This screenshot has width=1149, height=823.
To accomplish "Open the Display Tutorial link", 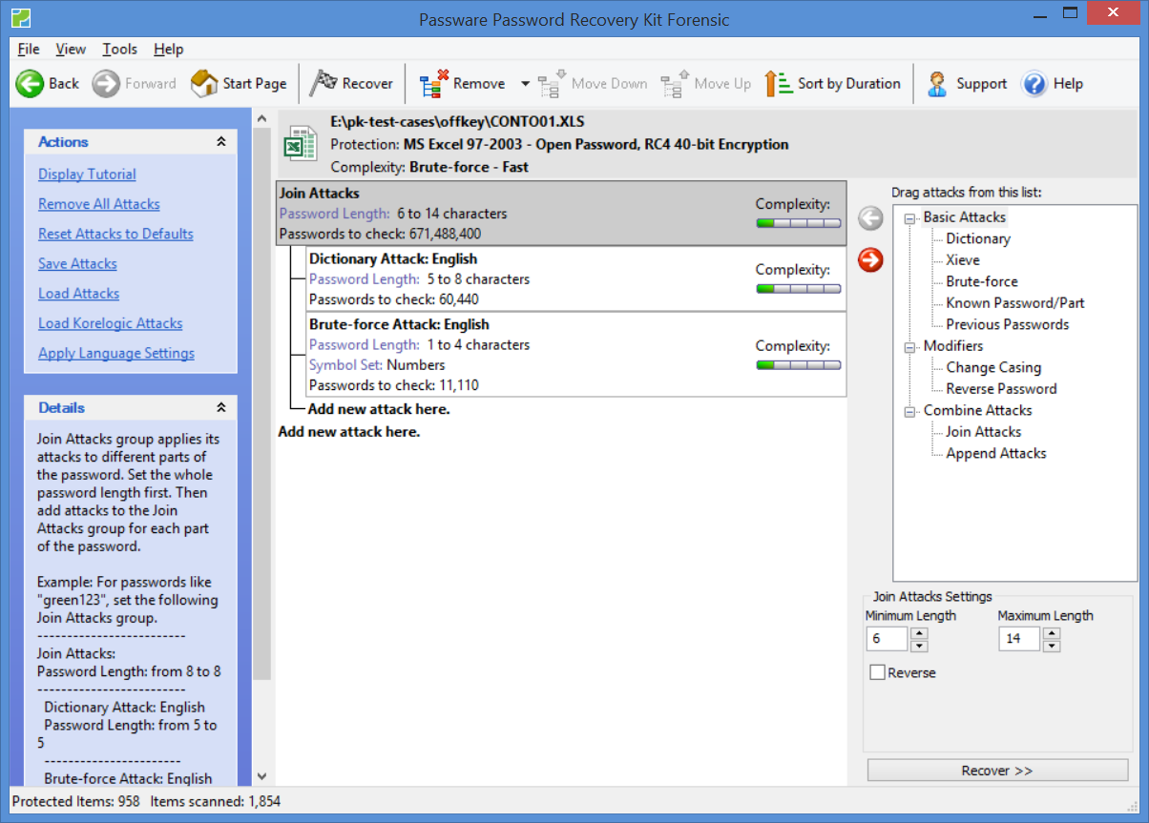I will click(x=86, y=174).
